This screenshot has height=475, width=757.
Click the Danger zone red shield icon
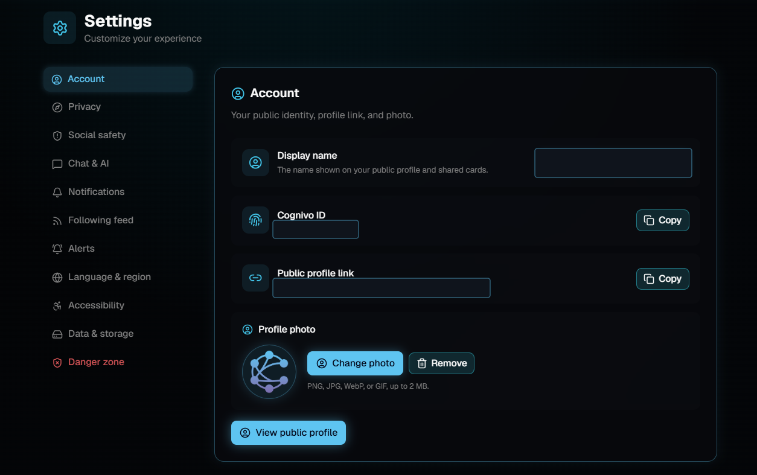click(x=57, y=363)
